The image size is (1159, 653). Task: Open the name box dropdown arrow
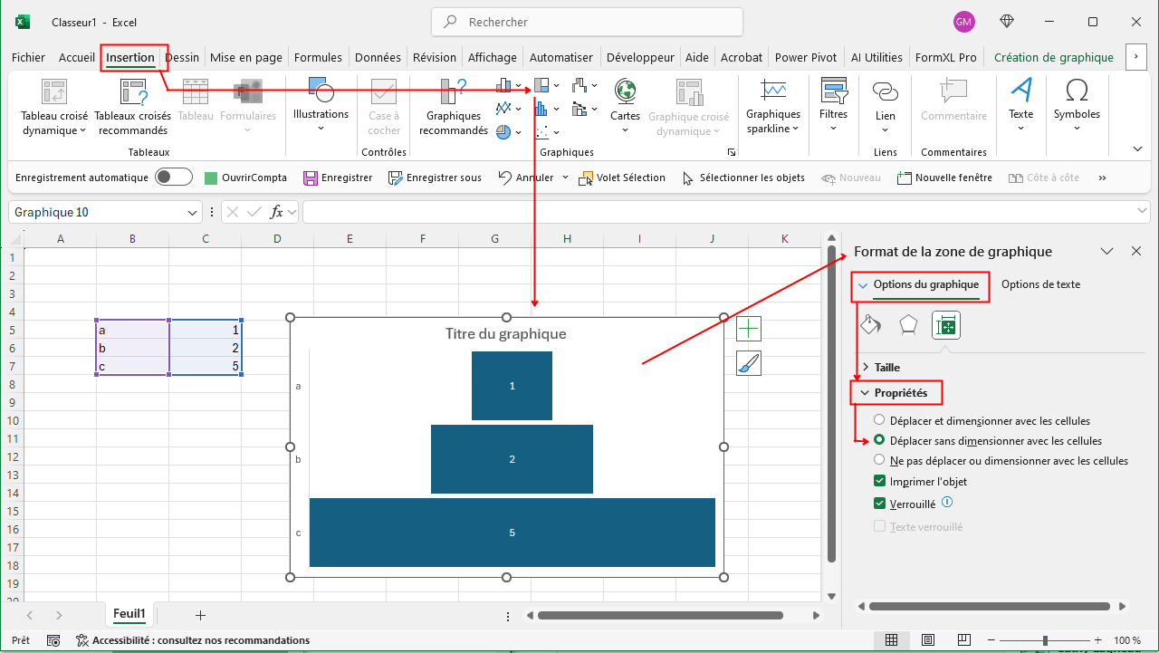click(x=192, y=213)
